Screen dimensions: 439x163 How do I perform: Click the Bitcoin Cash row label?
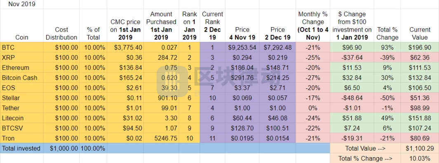(x=22, y=78)
